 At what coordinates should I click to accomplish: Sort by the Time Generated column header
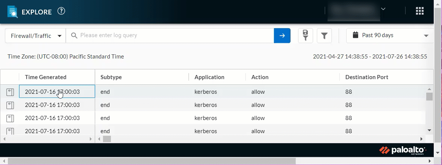pos(45,77)
